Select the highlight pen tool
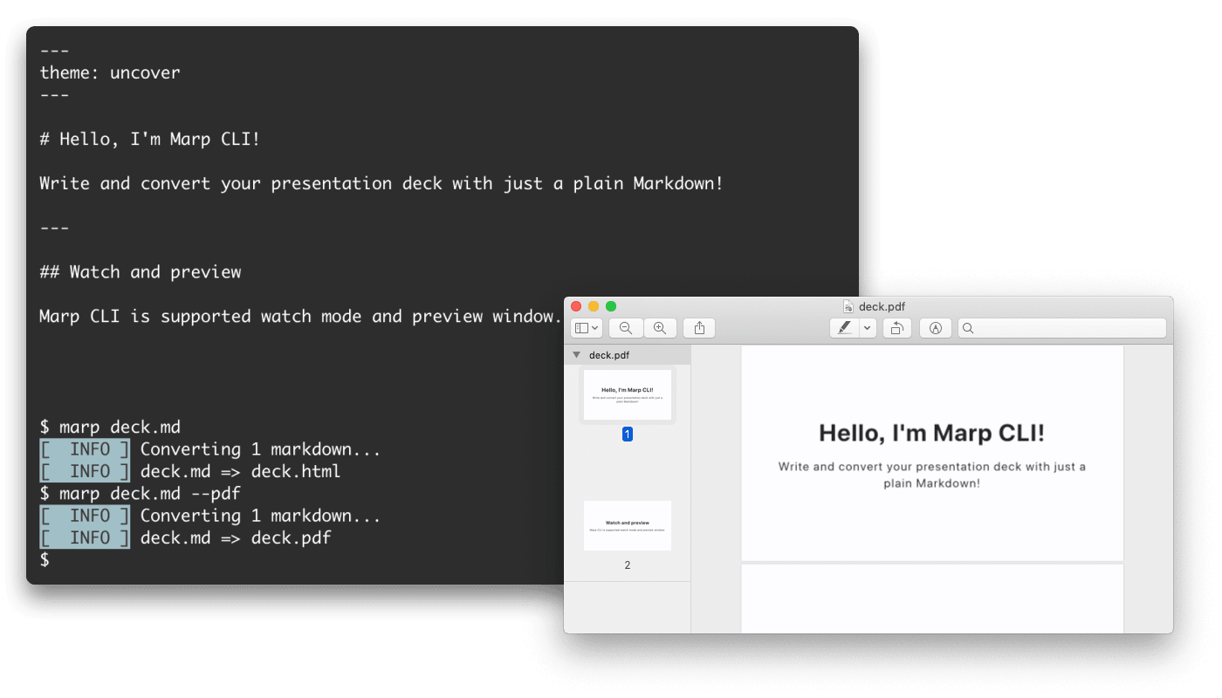This screenshot has height=698, width=1222. tap(844, 328)
